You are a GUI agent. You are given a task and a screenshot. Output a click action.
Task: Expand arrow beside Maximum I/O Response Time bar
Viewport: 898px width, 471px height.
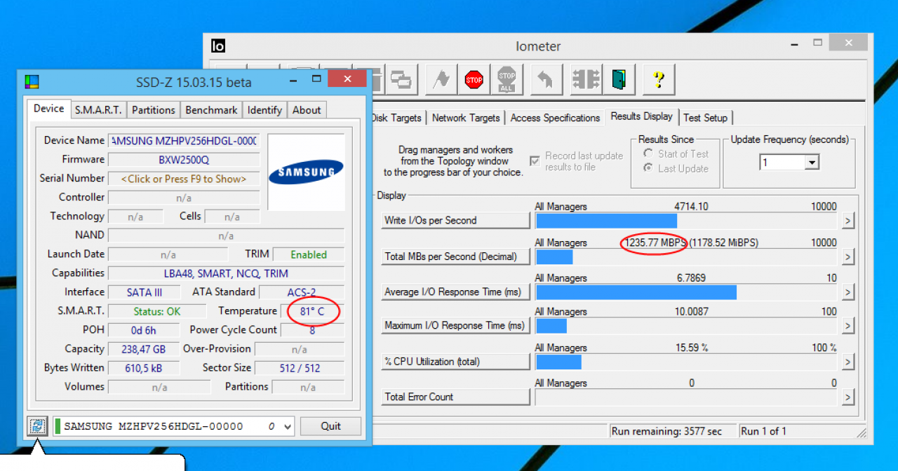(x=848, y=326)
